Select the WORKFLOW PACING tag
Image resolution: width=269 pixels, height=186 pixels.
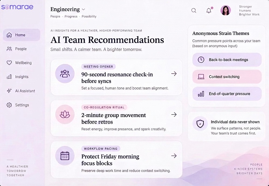(x=101, y=149)
